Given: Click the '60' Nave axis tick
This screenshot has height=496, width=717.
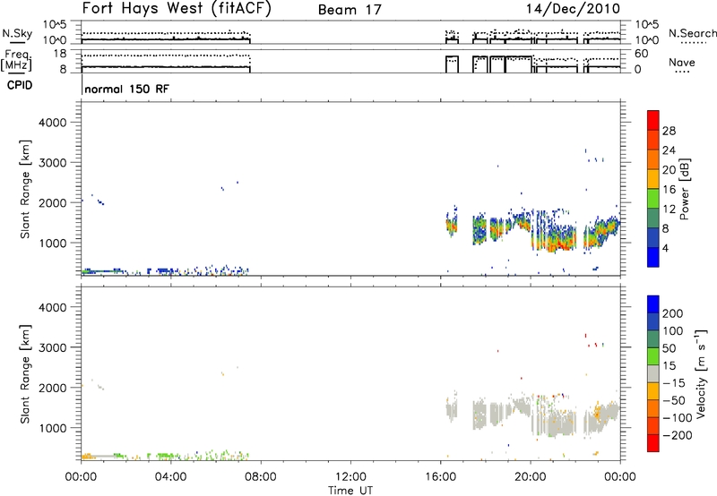Looking at the screenshot, I should [x=641, y=54].
